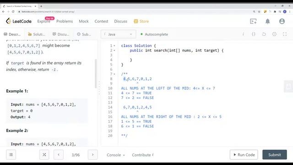Click the browser forward arrow
This screenshot has width=293, height=165.
point(8,11)
